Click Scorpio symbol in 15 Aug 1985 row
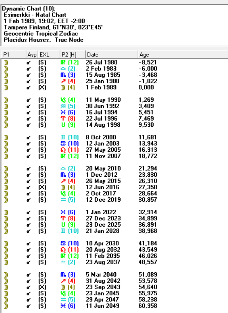 click(63, 75)
